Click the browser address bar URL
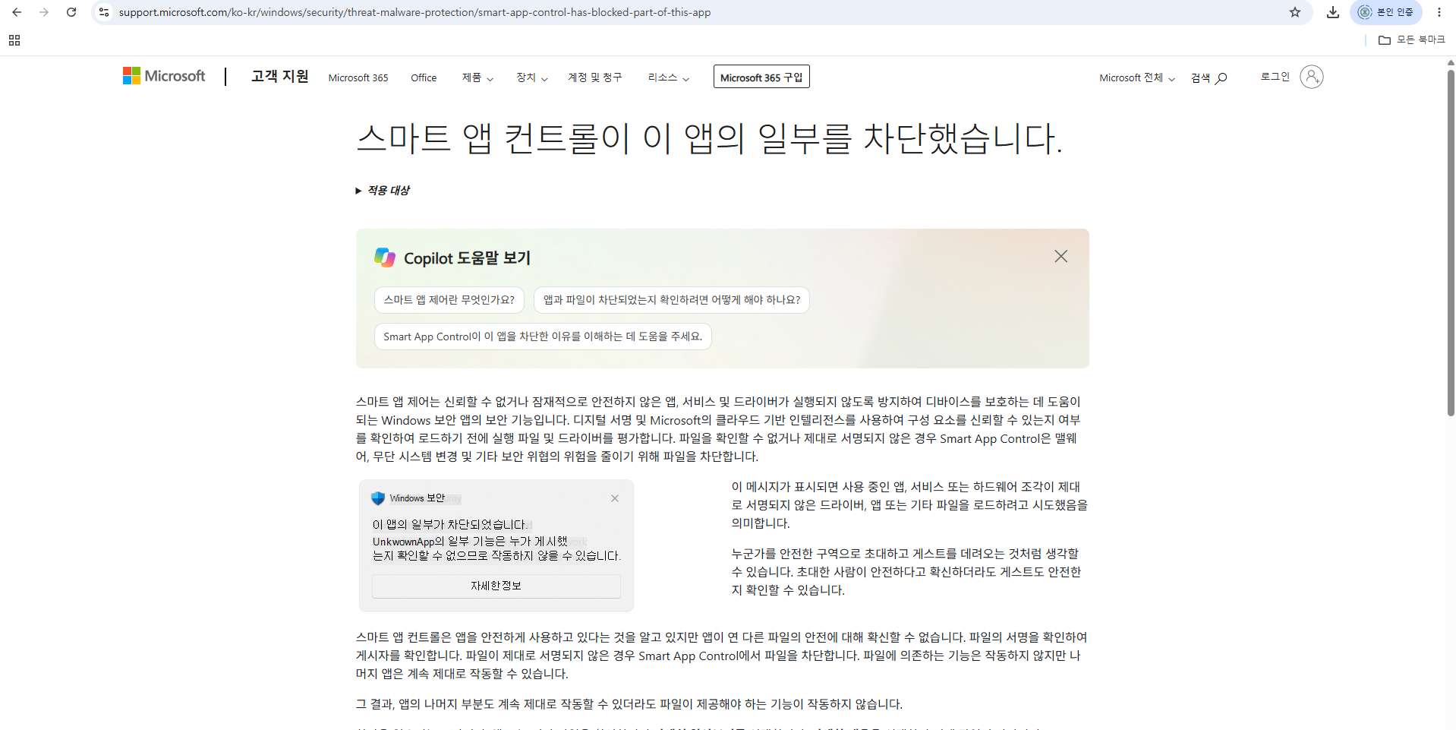1456x730 pixels. pyautogui.click(x=414, y=12)
